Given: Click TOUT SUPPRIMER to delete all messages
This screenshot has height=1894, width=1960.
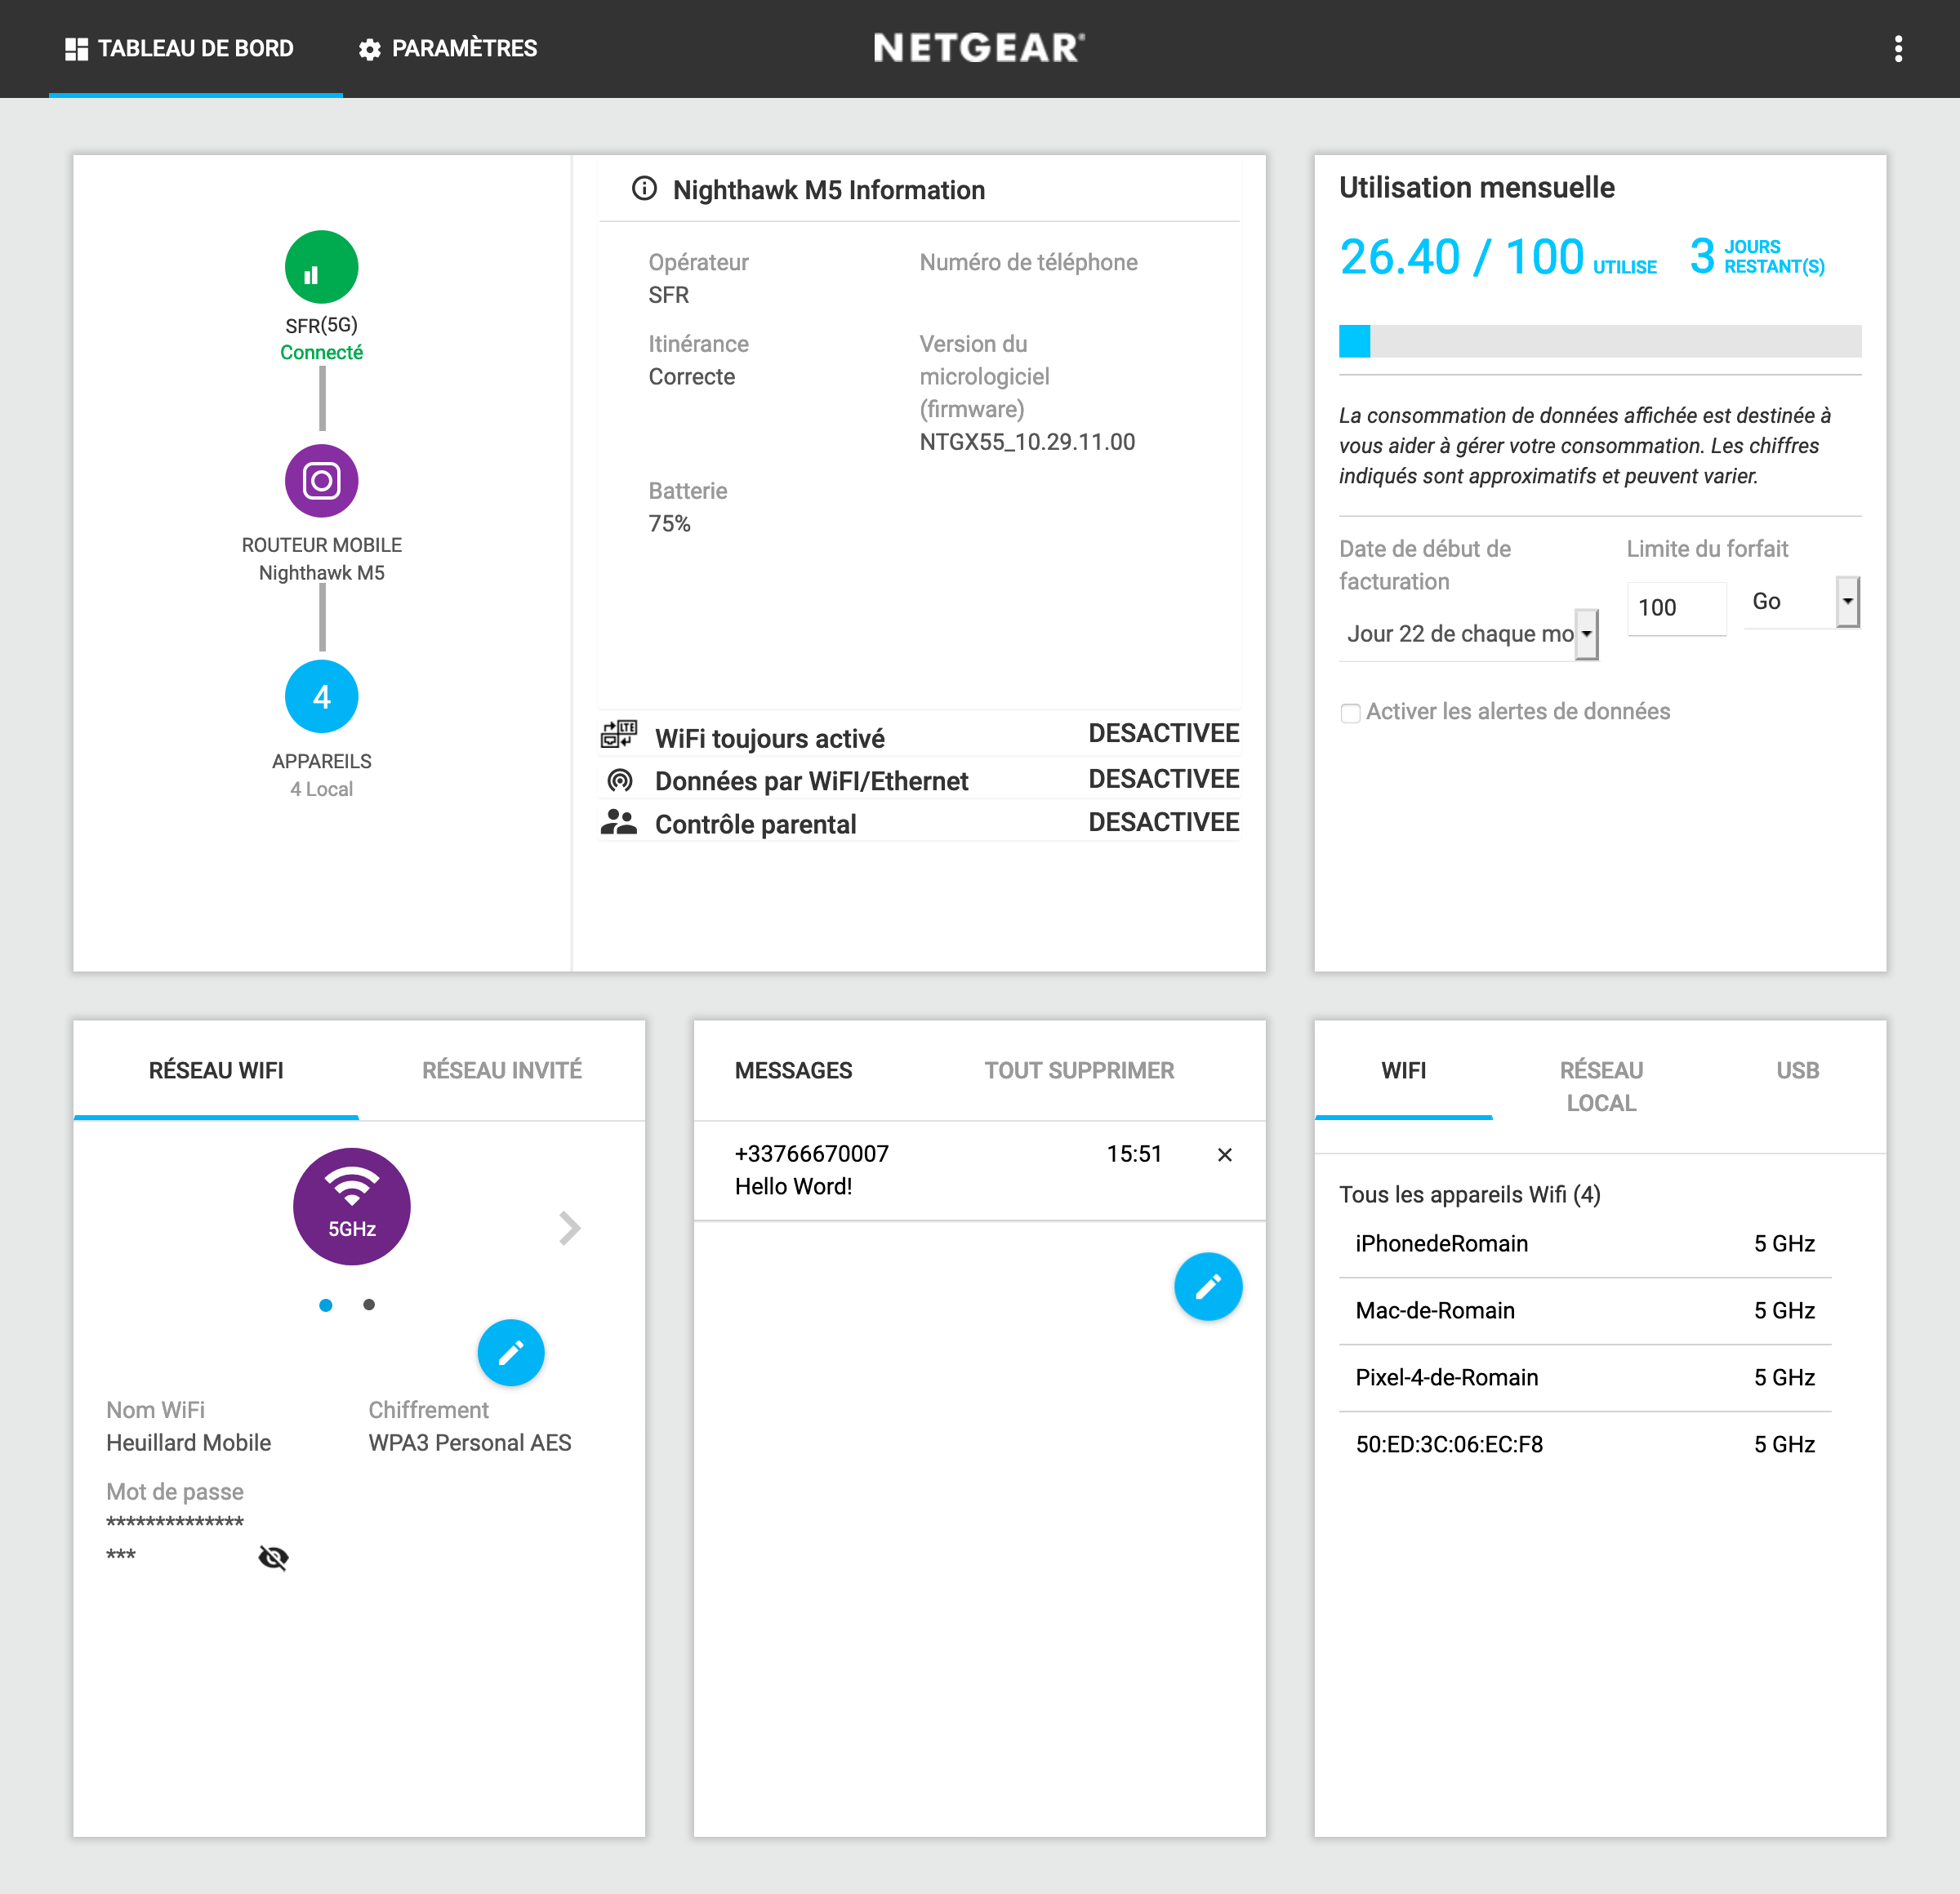Looking at the screenshot, I should (x=1079, y=1070).
